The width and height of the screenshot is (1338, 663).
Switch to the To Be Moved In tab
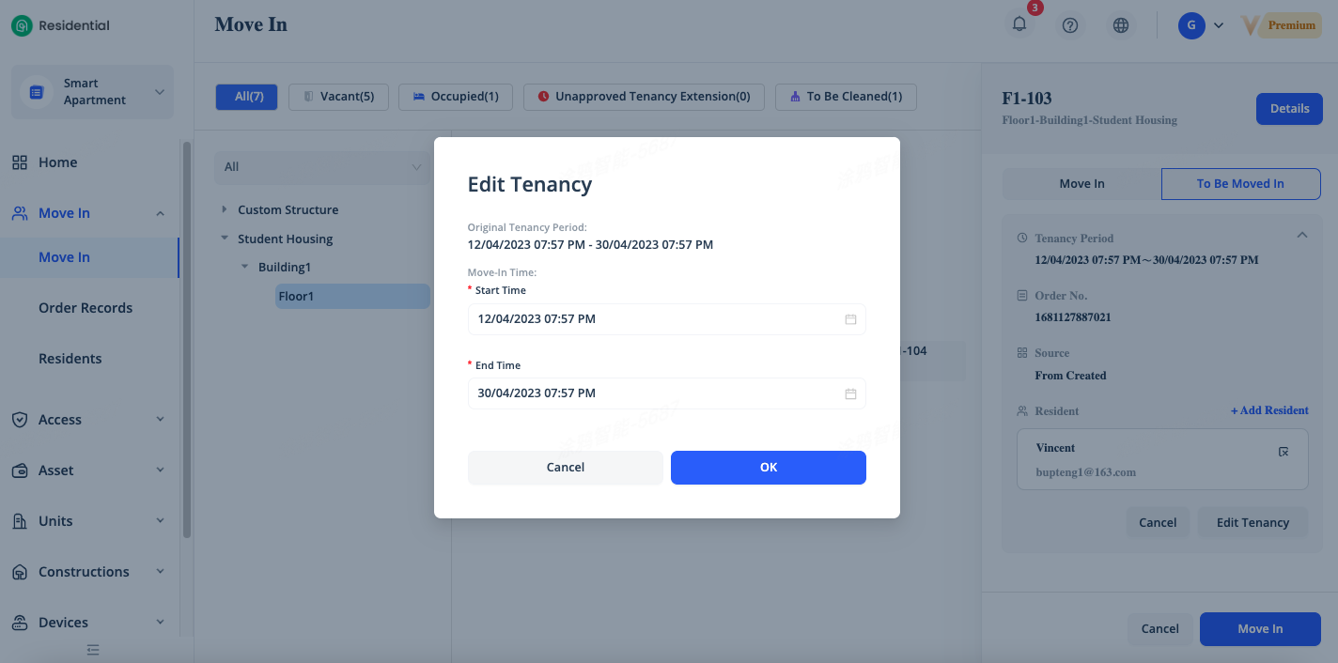point(1240,184)
